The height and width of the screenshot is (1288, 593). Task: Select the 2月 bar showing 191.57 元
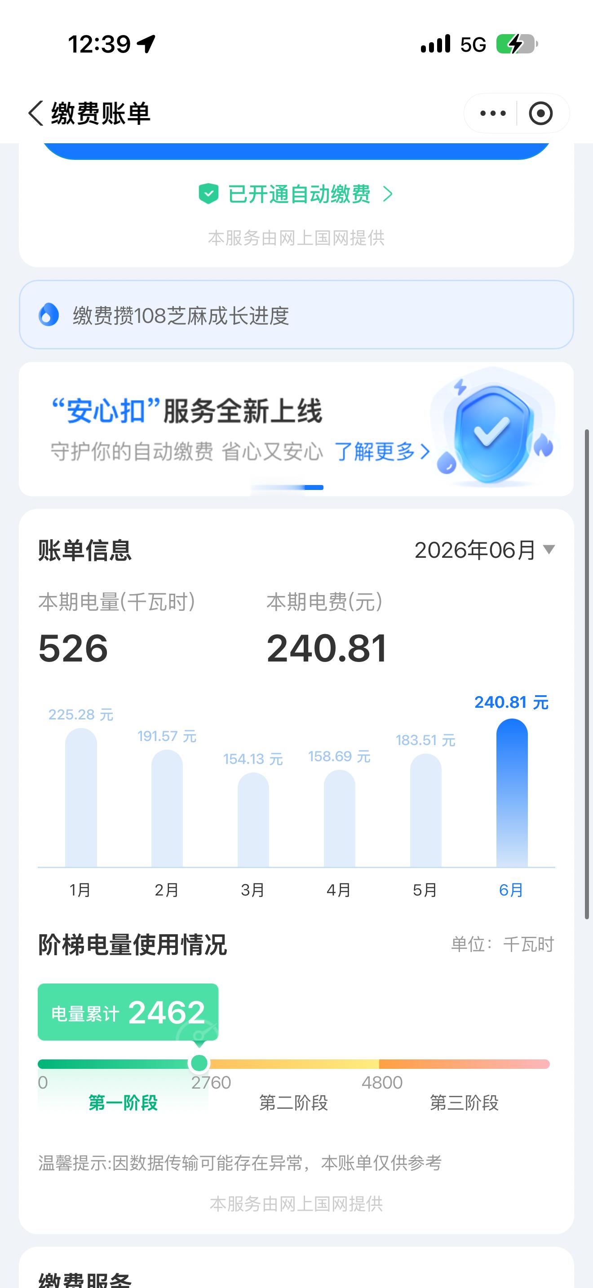point(167,808)
